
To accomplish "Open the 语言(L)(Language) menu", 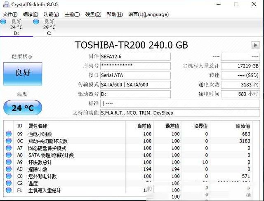I will pyautogui.click(x=148, y=14).
